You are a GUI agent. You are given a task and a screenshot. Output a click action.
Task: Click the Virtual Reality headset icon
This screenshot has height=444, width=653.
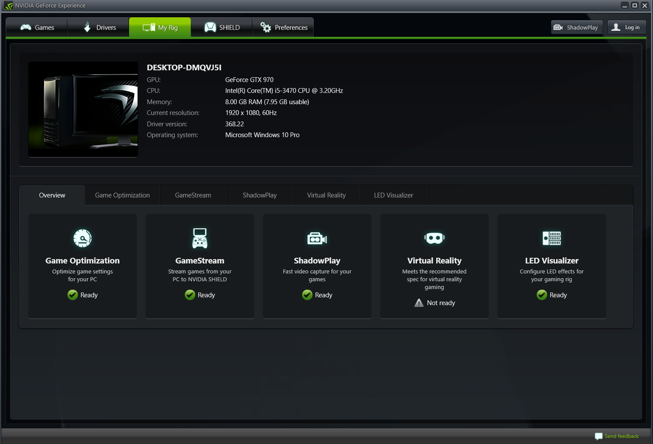(434, 238)
